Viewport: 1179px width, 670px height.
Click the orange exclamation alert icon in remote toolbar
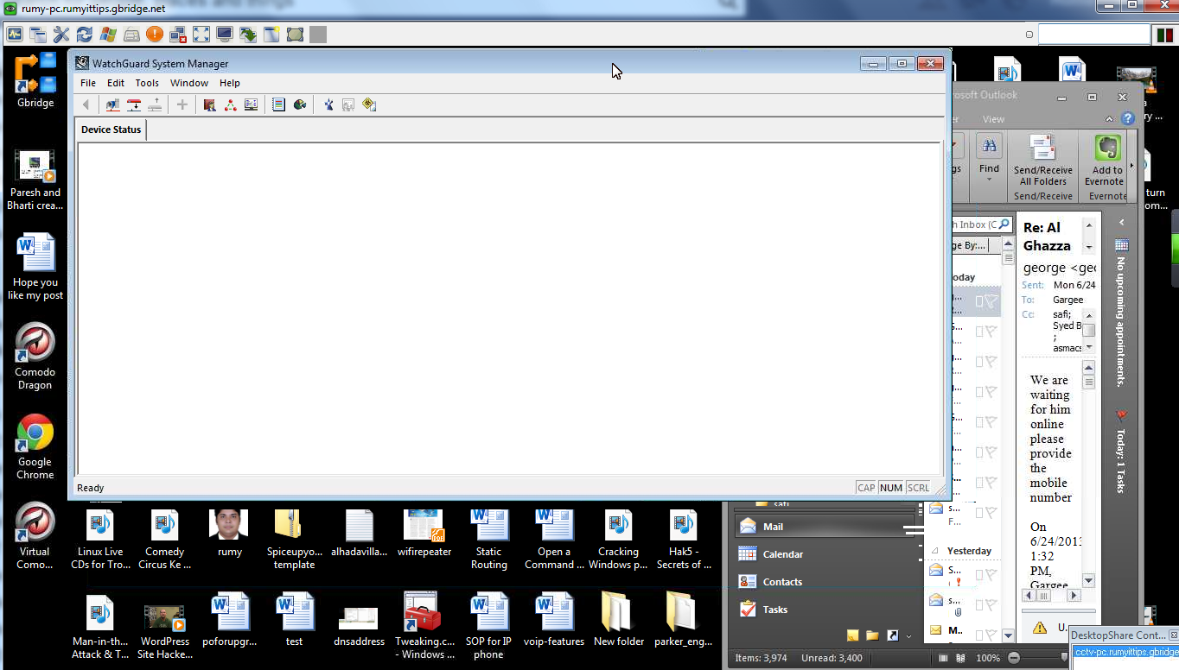coord(155,35)
